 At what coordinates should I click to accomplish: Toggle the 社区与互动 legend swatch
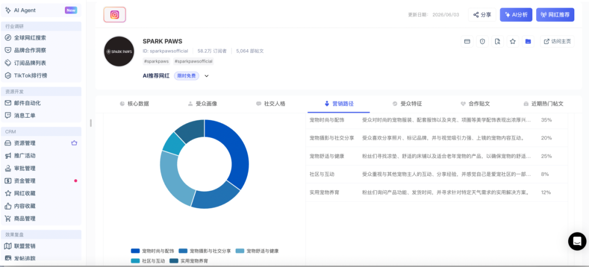point(135,260)
